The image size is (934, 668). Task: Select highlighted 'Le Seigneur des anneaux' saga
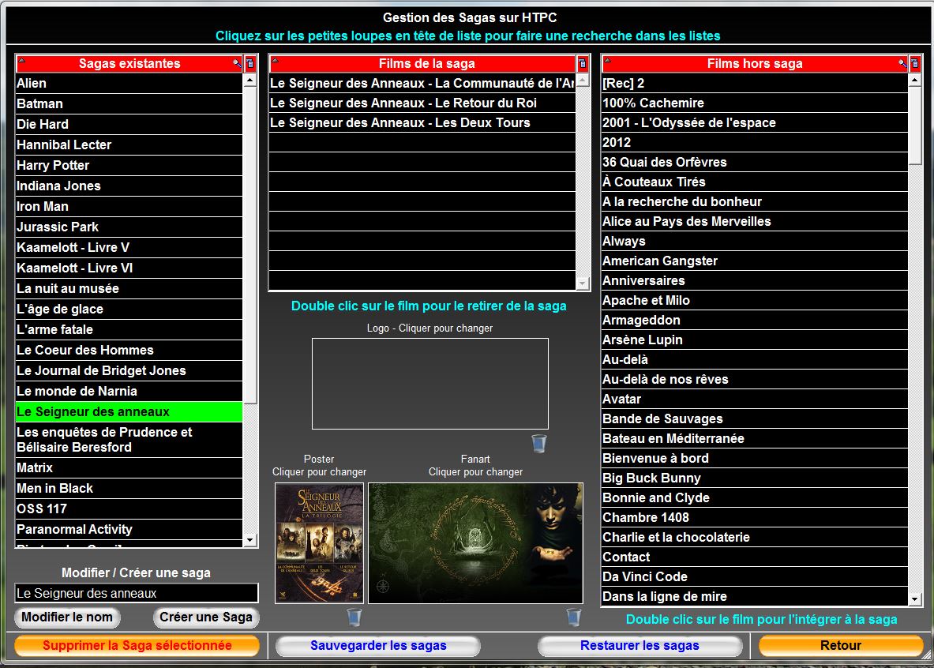(129, 411)
